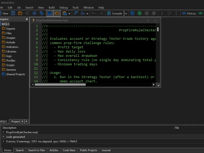Click the History toolbar button

tap(189, 14)
